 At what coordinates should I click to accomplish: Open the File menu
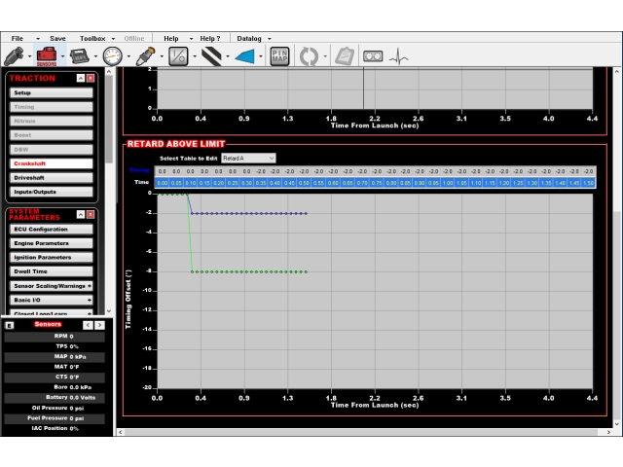(x=18, y=39)
